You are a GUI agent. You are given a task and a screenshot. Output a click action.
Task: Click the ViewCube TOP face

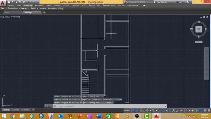click(x=199, y=29)
